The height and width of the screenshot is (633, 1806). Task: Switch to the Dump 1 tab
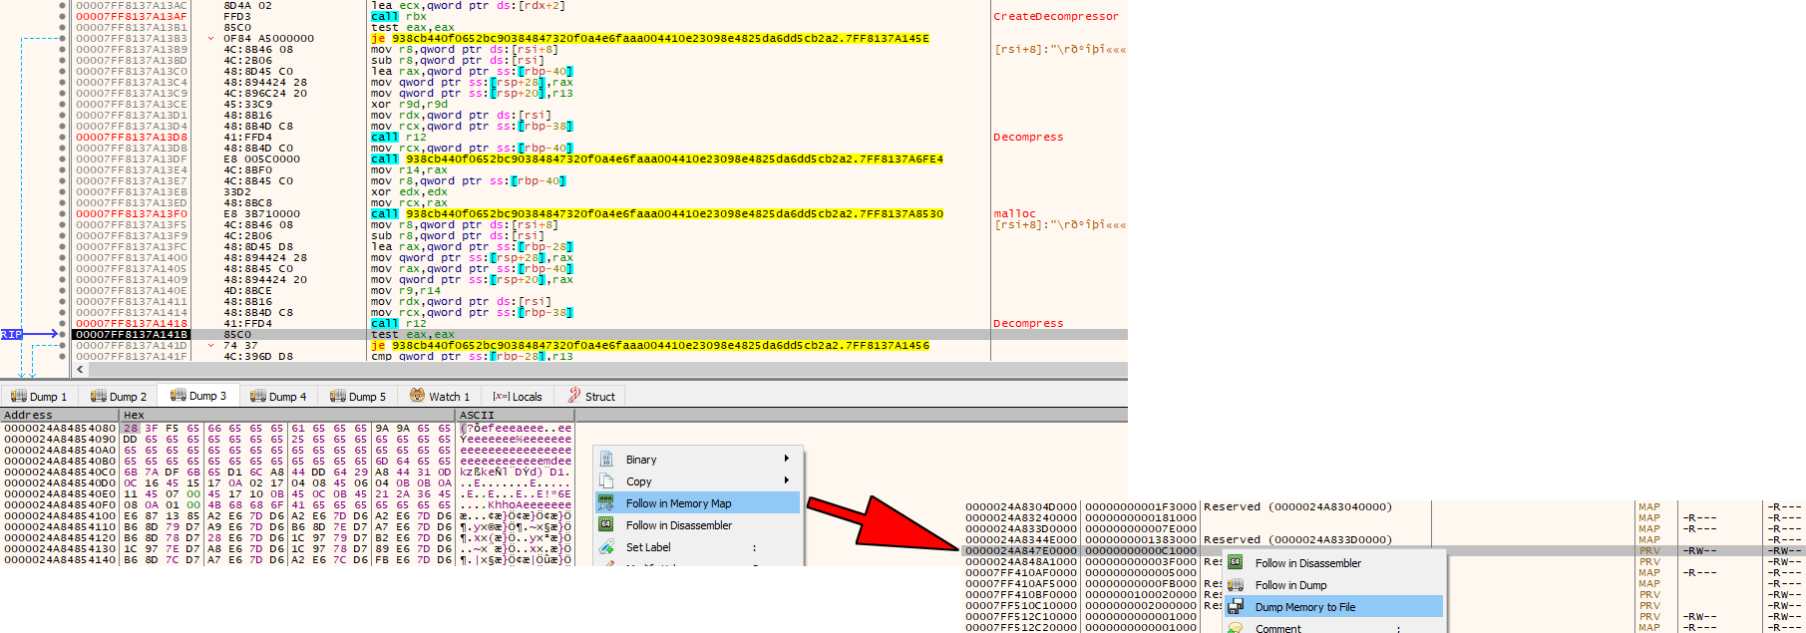39,397
